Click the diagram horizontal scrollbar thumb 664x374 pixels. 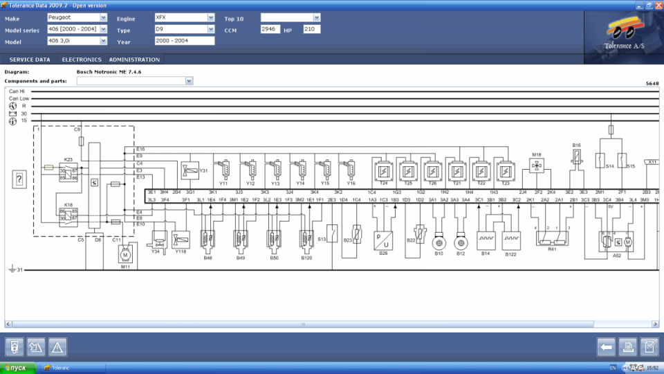(302, 324)
